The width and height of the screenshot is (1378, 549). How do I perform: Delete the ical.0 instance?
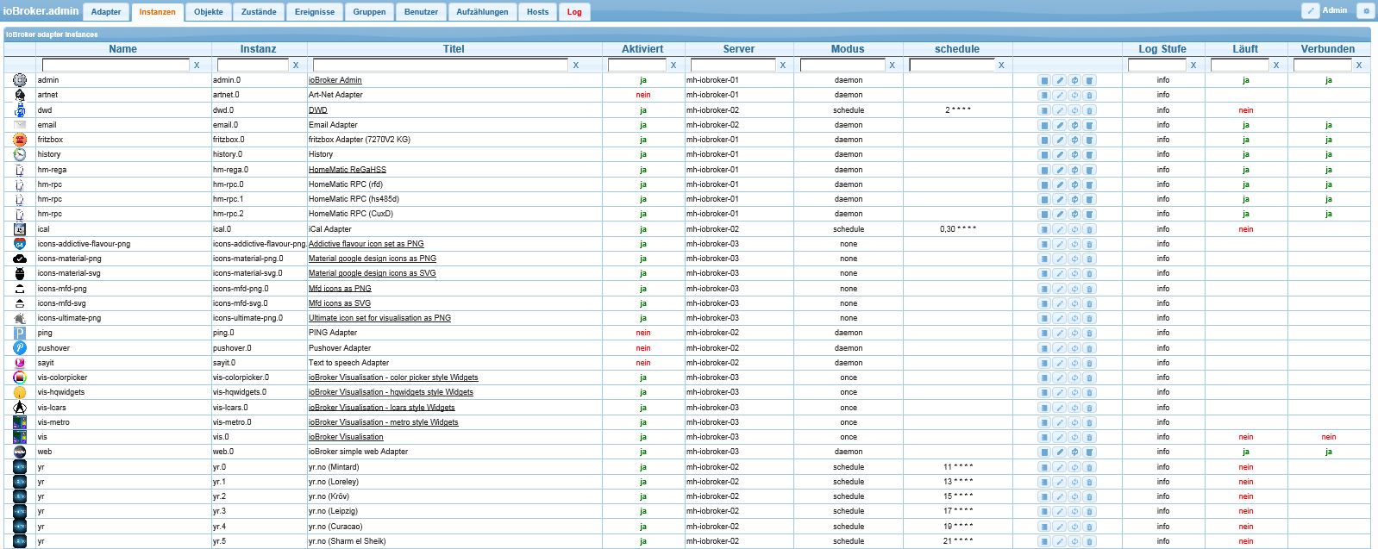(x=1089, y=229)
